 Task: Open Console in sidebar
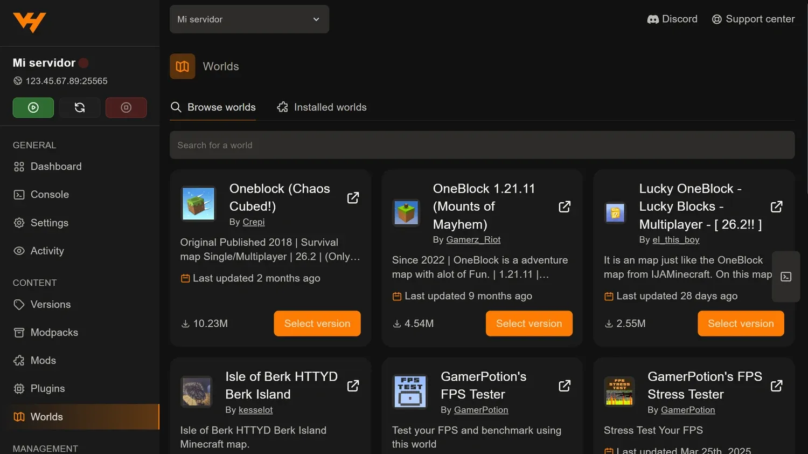click(x=80, y=195)
